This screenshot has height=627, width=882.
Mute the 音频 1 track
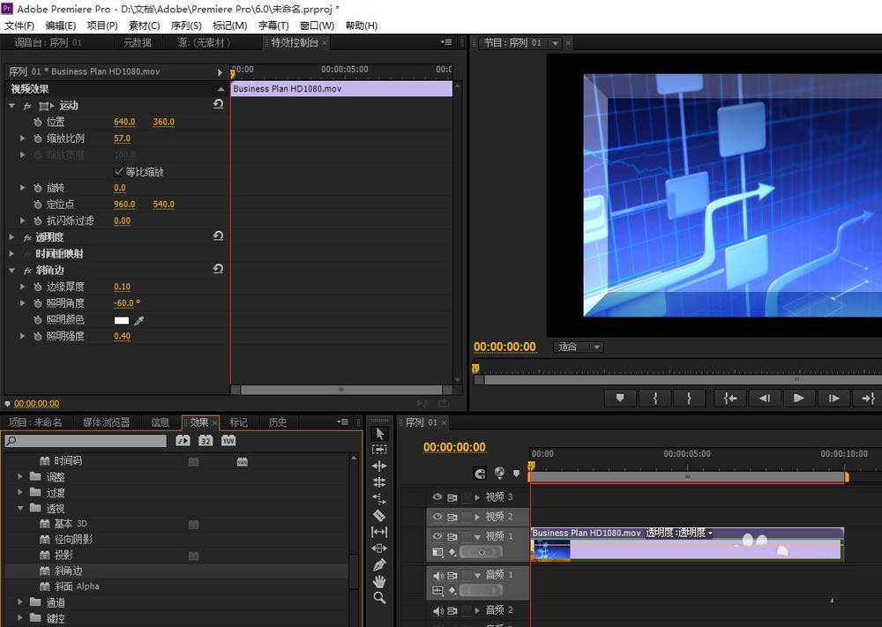437,575
